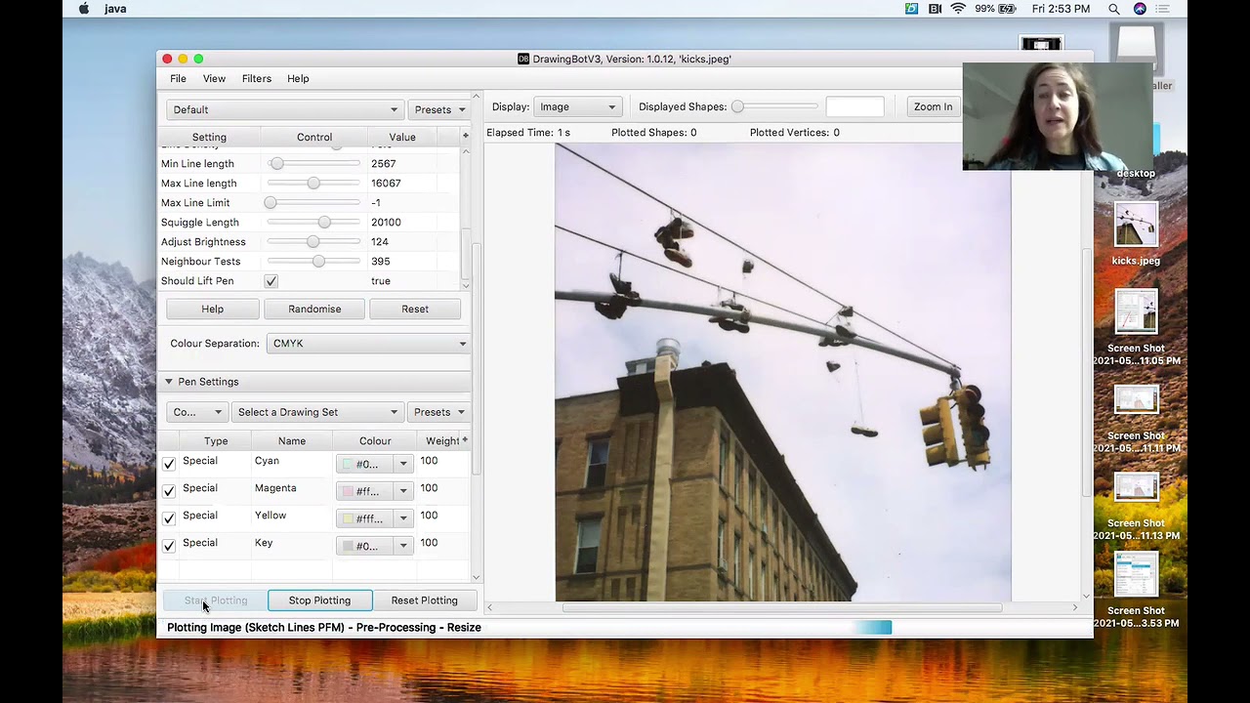Image resolution: width=1250 pixels, height=703 pixels.
Task: Click the Squiggle Length value 20100
Action: click(x=386, y=223)
